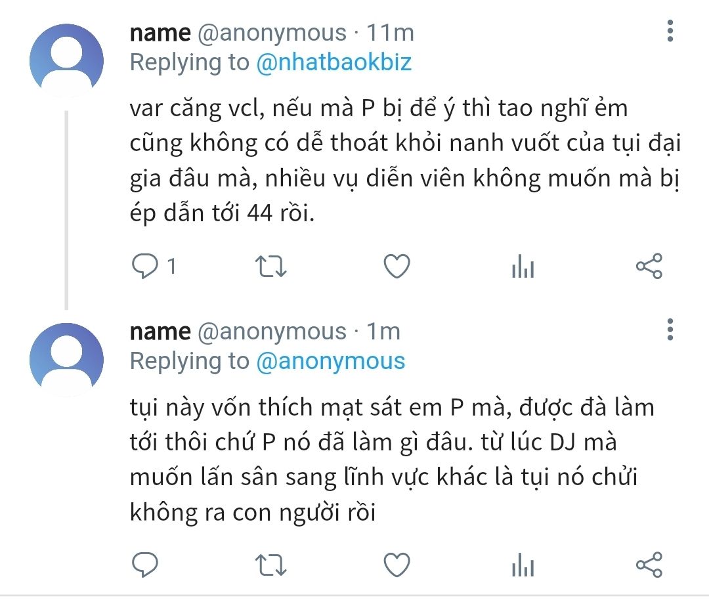Open three-dot menu on 11m tweet
709x604 pixels.
point(670,31)
